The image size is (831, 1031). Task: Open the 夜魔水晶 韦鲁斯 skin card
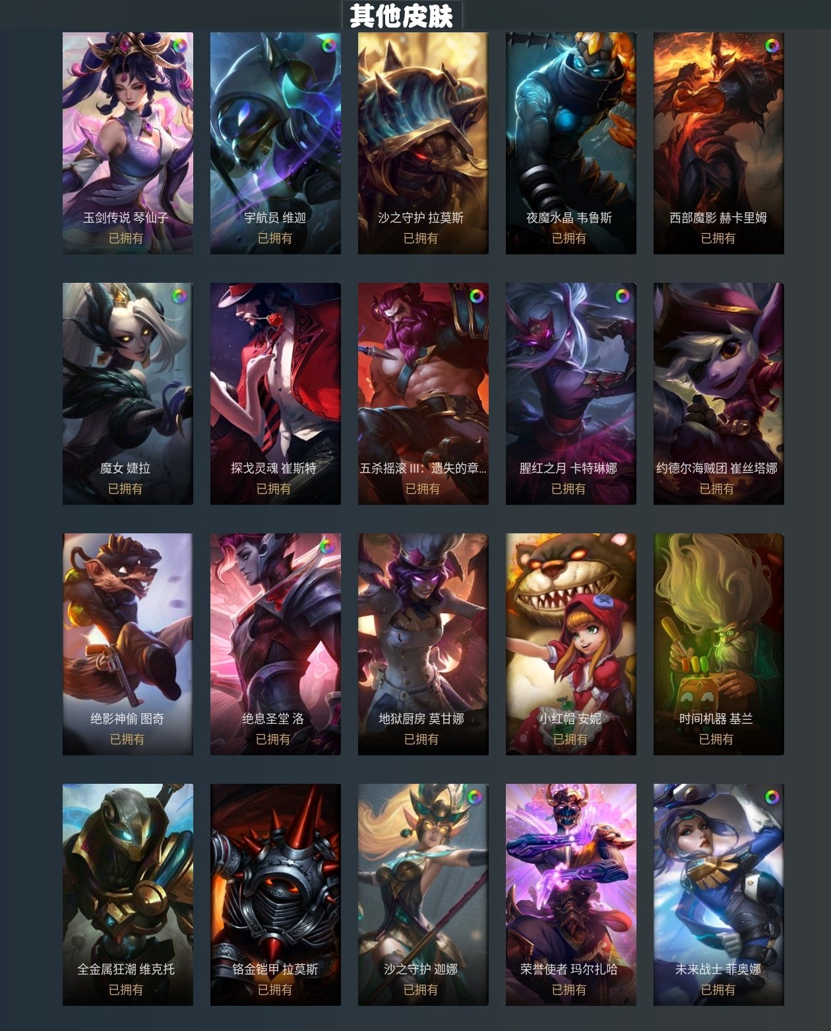pyautogui.click(x=570, y=143)
